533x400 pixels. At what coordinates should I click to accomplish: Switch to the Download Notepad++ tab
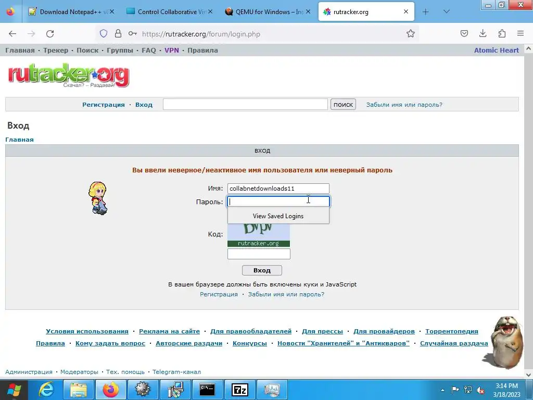[70, 12]
